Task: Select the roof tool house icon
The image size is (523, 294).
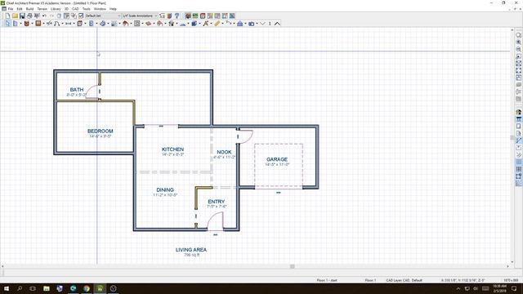Action: 125,24
